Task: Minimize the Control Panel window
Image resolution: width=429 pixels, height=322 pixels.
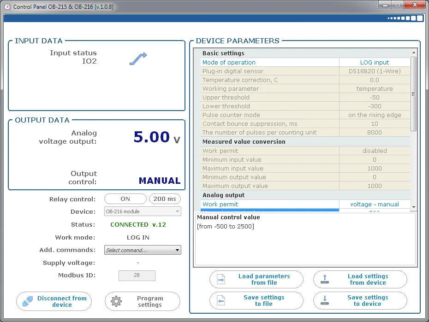Action: 385,5
